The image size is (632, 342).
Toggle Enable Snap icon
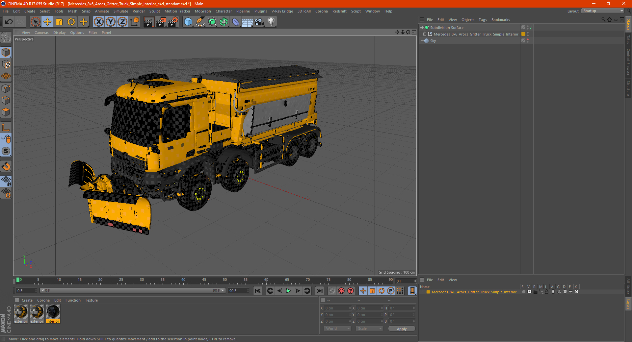(6, 166)
